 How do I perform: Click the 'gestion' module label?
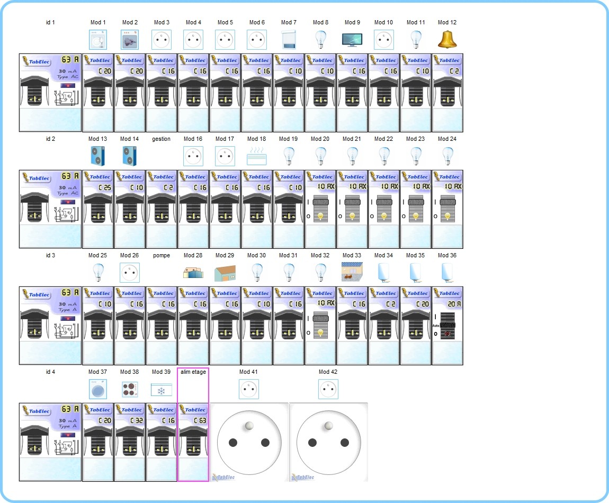[x=162, y=139]
